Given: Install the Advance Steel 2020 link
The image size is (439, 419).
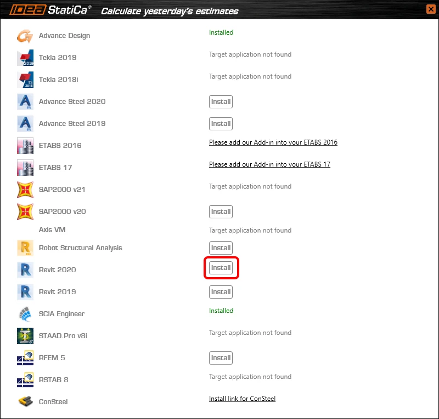Looking at the screenshot, I should (221, 102).
